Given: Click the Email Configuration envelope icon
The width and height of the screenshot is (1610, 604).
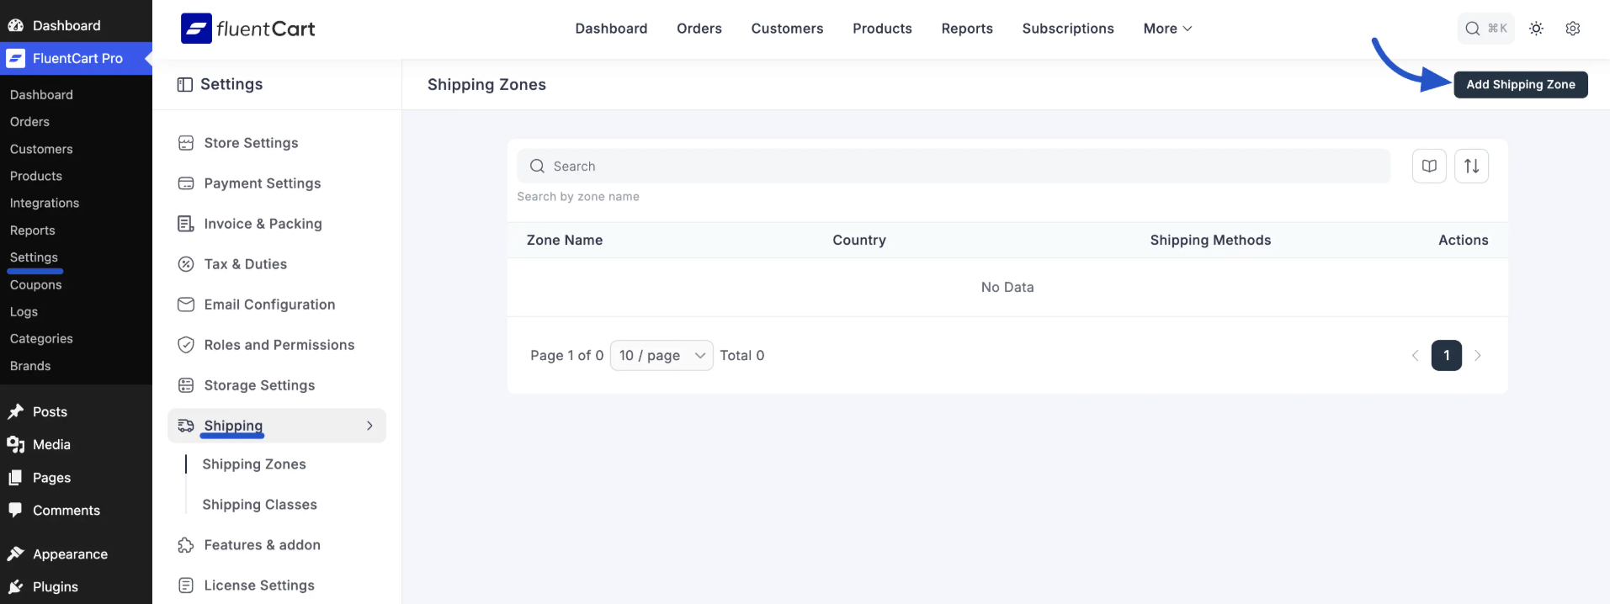Looking at the screenshot, I should pyautogui.click(x=186, y=305).
